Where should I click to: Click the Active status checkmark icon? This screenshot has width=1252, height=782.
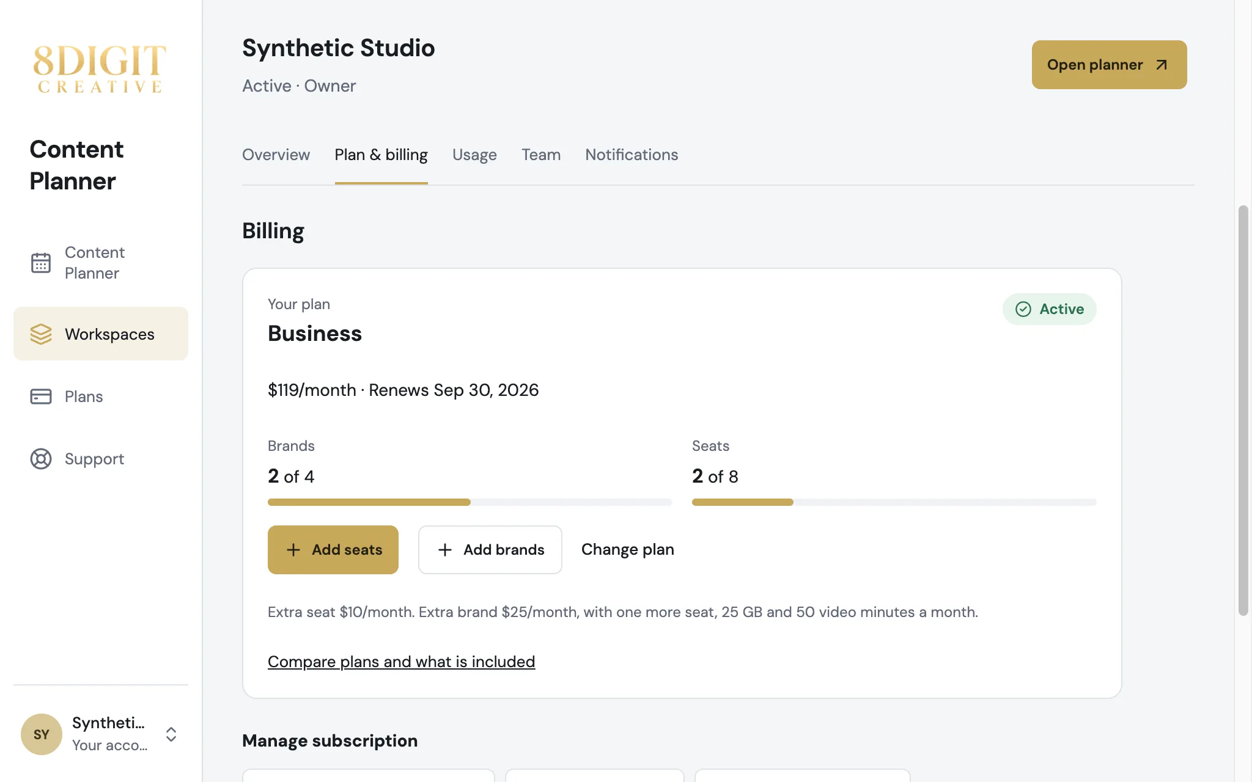(x=1023, y=309)
